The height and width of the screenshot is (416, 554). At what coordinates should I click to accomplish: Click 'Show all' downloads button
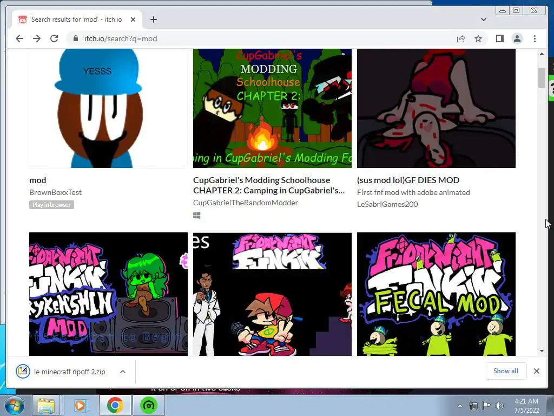point(506,370)
